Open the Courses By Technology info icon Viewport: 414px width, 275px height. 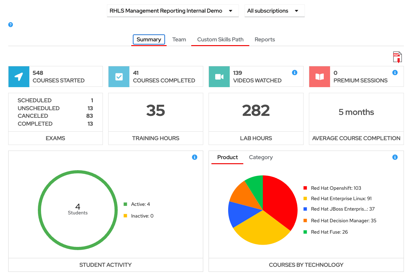point(395,157)
